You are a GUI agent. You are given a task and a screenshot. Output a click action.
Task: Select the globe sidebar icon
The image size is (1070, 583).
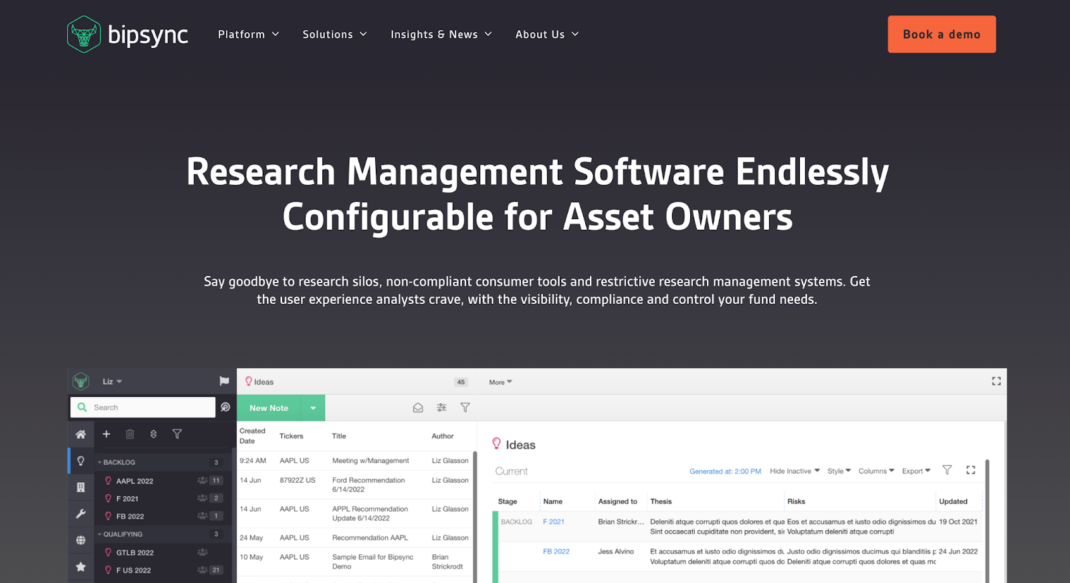pos(81,540)
